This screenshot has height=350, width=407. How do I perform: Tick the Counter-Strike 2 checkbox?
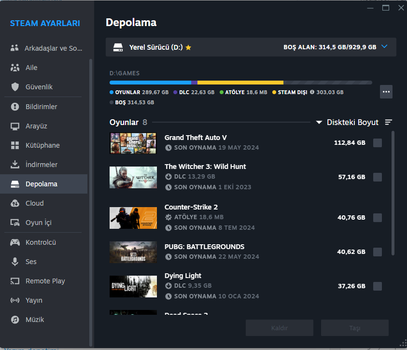(378, 217)
